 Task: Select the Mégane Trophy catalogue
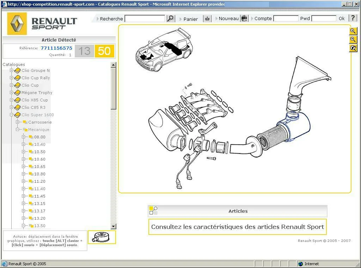pos(37,93)
